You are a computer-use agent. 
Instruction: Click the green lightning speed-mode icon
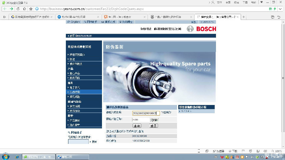[x=275, y=9]
